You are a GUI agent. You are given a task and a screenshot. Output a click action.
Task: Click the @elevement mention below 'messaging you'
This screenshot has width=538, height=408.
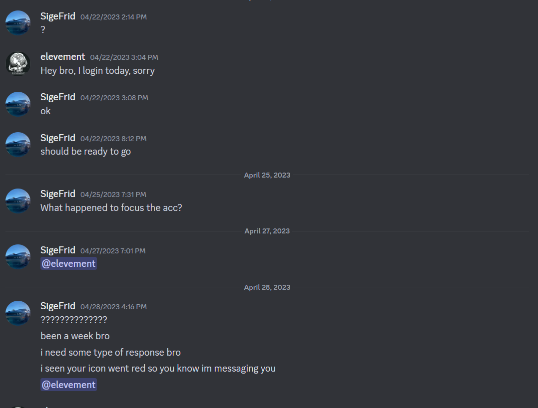[x=68, y=385]
